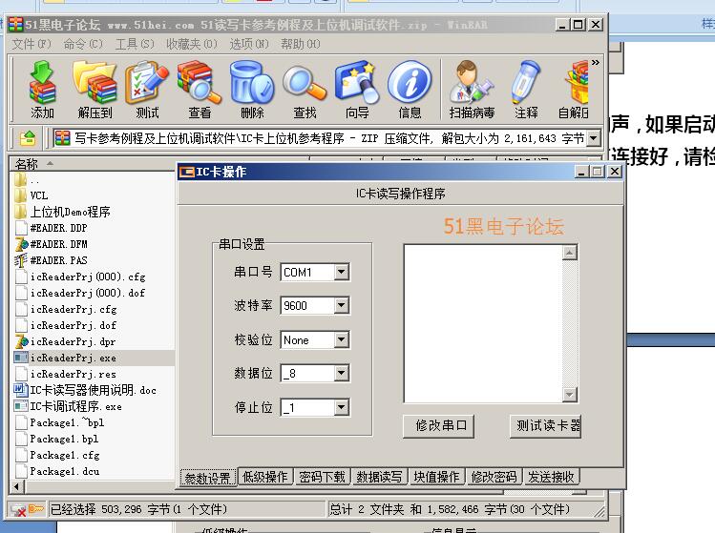Click the Test (测试) archive icon
Image resolution: width=715 pixels, height=533 pixels.
(x=147, y=90)
